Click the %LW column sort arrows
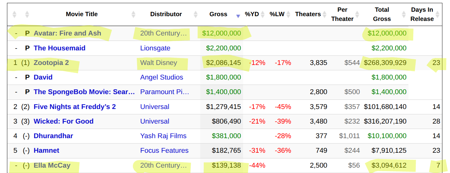450x173 pixels. [x=288, y=14]
